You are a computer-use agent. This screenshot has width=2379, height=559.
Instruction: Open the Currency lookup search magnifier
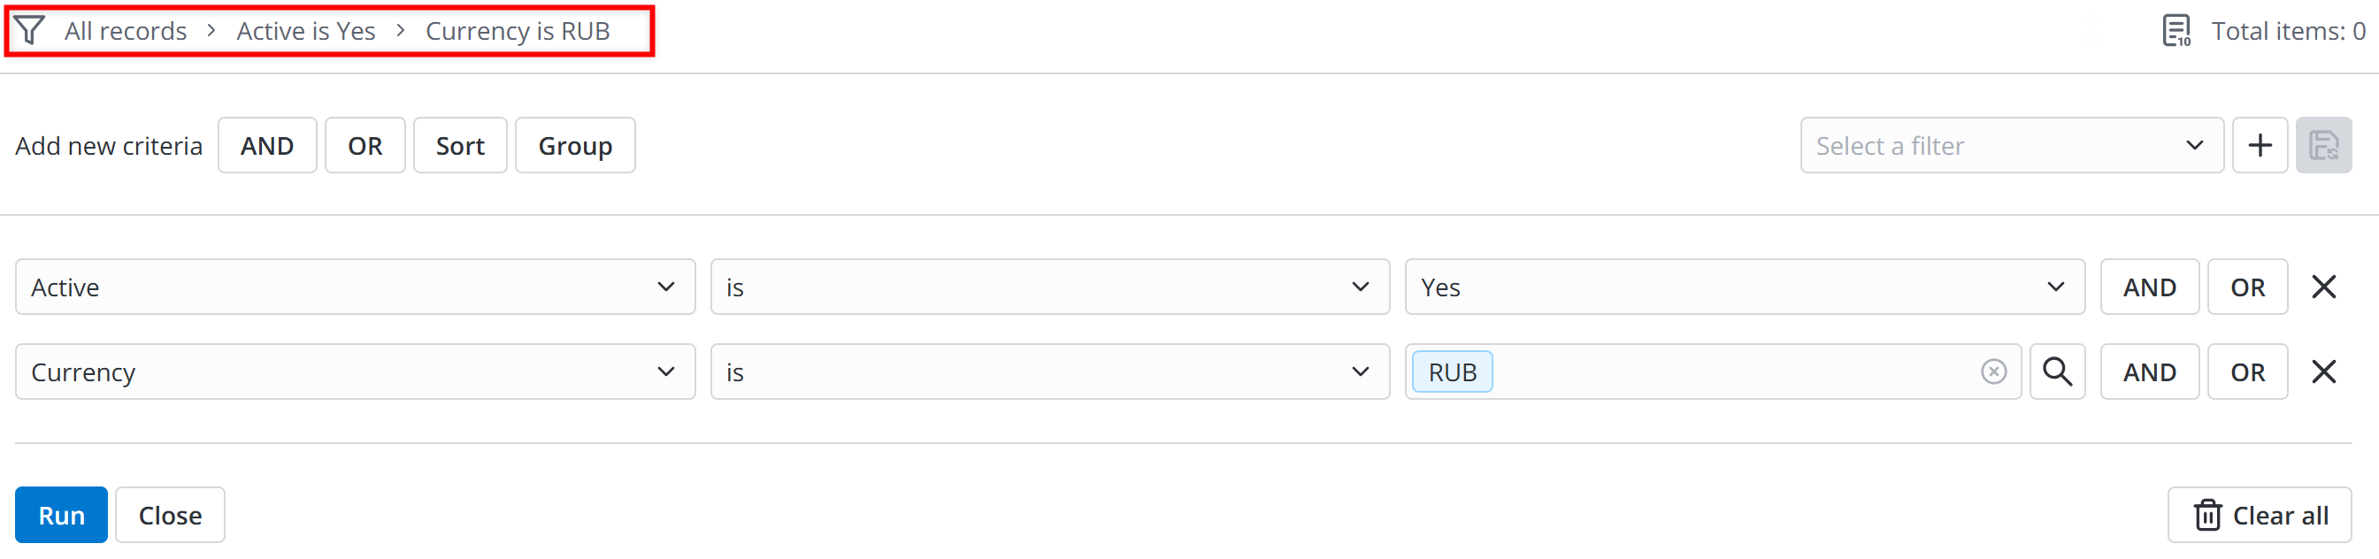[2057, 371]
